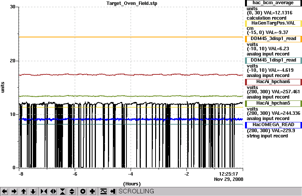Click the '-4' x-axis tick label
Image resolution: width=302 pixels, height=196 pixels.
131,174
